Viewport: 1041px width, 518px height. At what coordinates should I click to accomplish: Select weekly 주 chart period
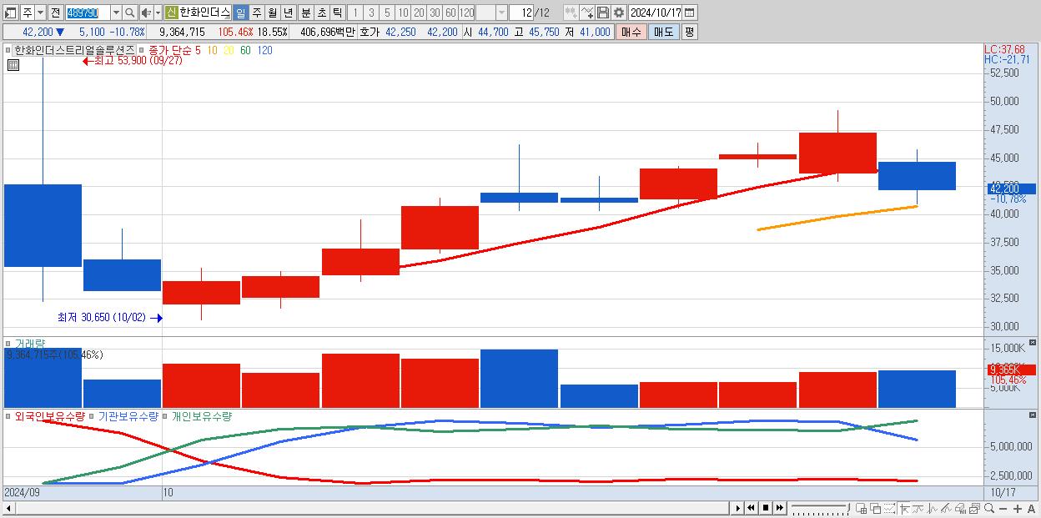256,13
